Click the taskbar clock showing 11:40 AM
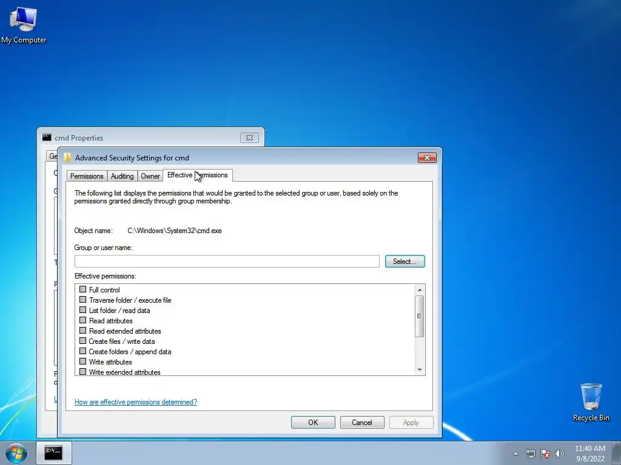 pyautogui.click(x=589, y=449)
